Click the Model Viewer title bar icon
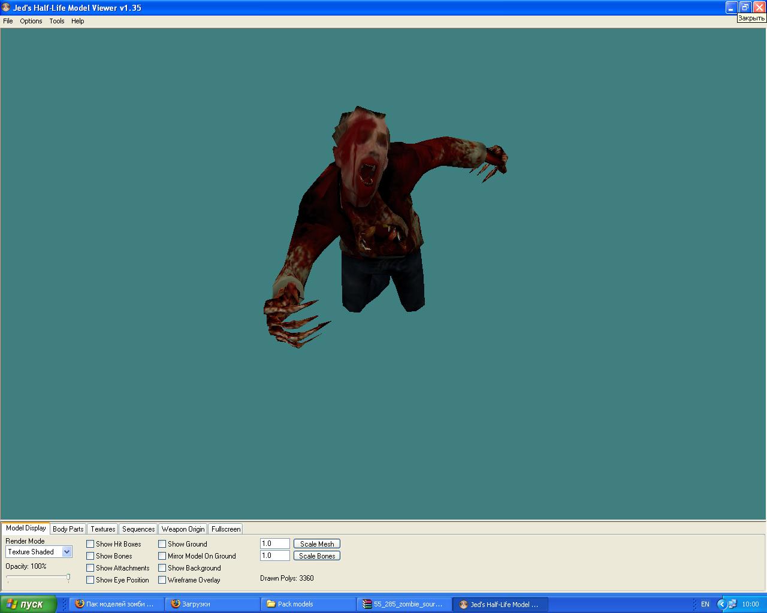Image resolution: width=767 pixels, height=613 pixels. pyautogui.click(x=6, y=8)
